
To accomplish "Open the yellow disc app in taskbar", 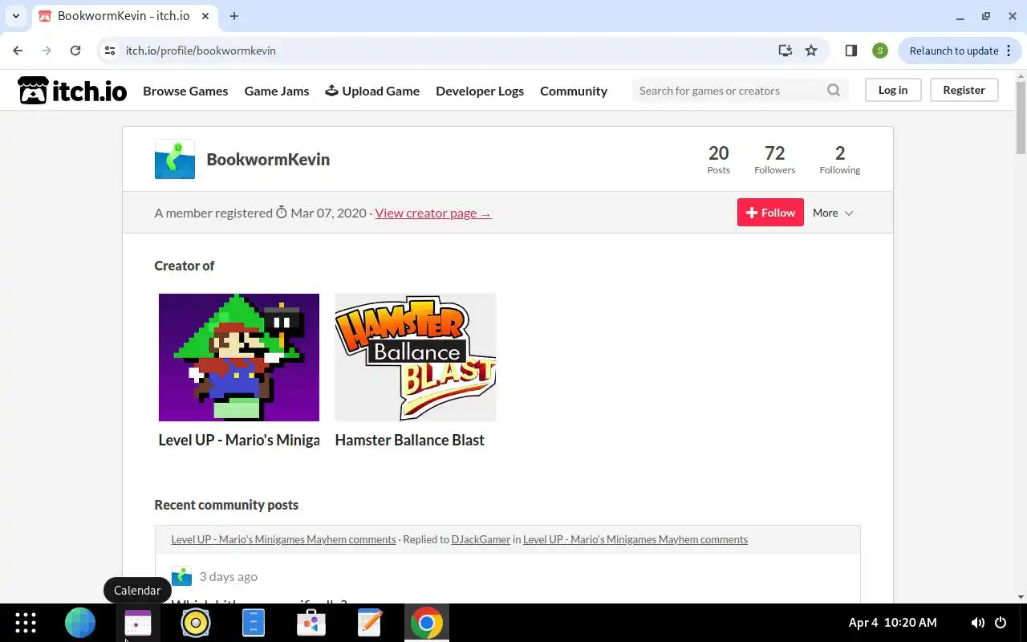I will coord(196,623).
